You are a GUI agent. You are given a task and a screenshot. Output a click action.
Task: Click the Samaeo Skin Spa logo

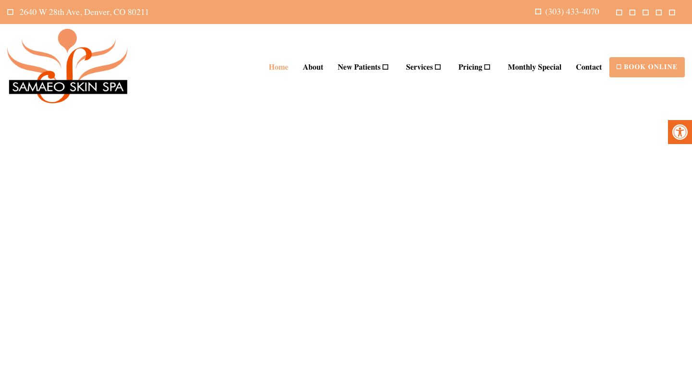point(67,66)
